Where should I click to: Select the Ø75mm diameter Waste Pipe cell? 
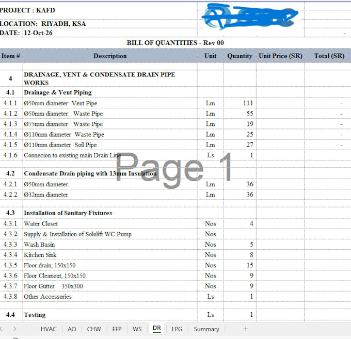point(110,124)
